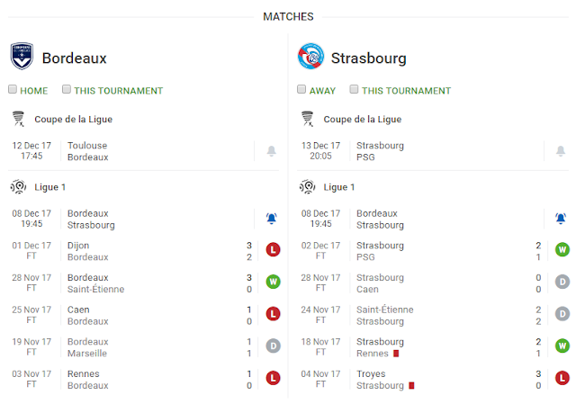Image resolution: width=576 pixels, height=404 pixels.
Task: Open the Bordeaux team name link
Action: click(x=74, y=58)
